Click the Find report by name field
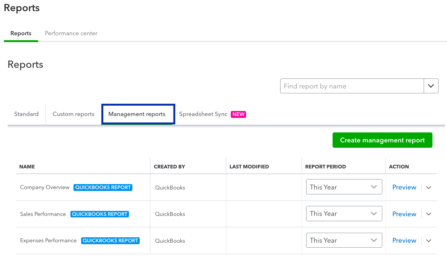This screenshot has height=266, width=447. pos(352,86)
